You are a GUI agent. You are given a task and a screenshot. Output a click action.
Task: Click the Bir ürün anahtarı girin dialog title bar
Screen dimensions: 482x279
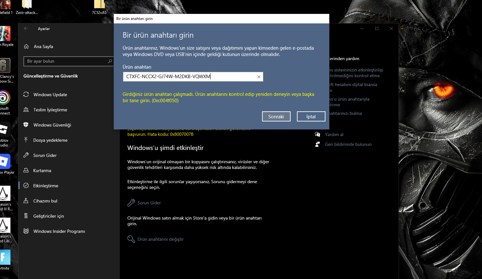[x=222, y=19]
